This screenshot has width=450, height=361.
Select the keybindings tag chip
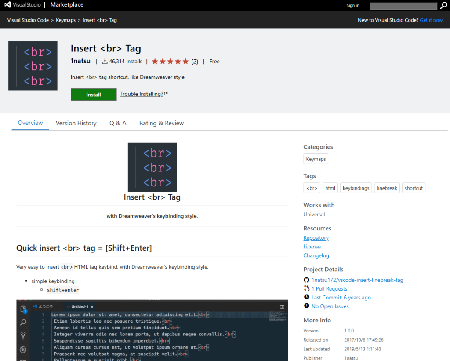click(356, 188)
